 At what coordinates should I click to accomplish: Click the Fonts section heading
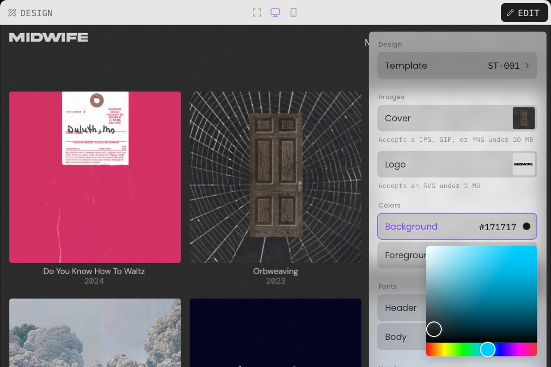[387, 286]
